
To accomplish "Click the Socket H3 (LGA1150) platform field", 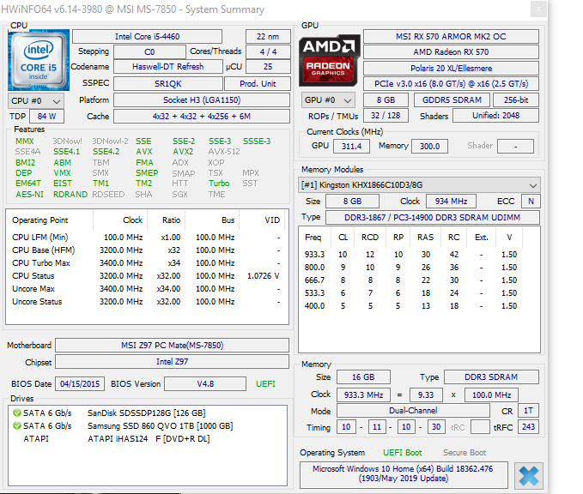I will coord(202,100).
